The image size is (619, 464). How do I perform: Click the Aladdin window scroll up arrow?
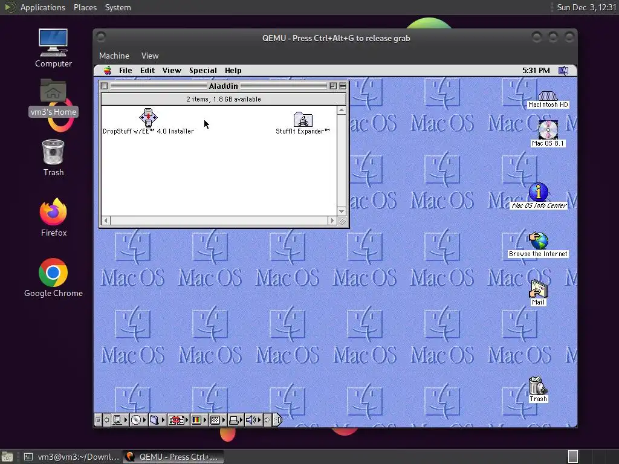[x=342, y=110]
